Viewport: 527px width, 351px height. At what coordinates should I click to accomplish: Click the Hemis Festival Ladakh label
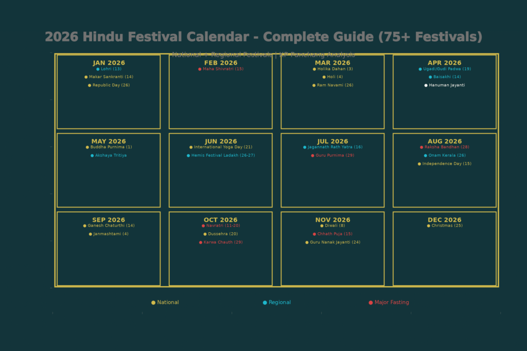tap(223, 156)
